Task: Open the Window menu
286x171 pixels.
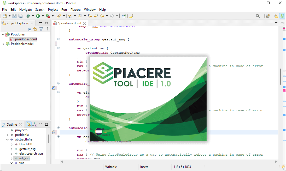Action: point(90,10)
